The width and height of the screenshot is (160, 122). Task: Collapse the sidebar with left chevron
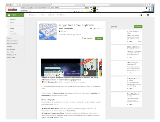point(6,26)
